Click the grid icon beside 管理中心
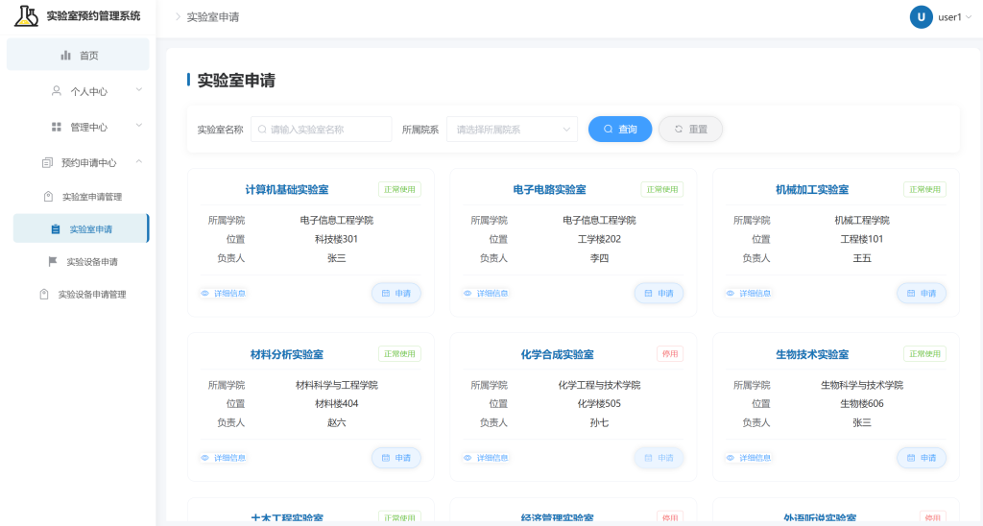This screenshot has height=526, width=983. tap(57, 127)
